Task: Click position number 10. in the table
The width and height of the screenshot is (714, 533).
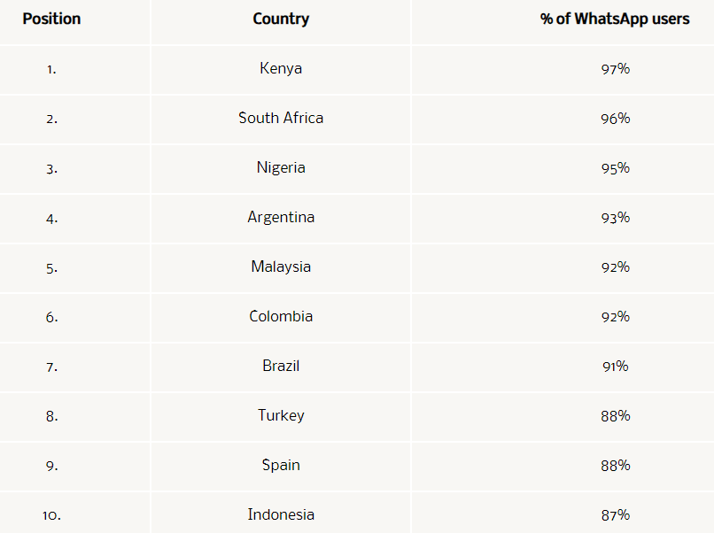Action: (51, 514)
